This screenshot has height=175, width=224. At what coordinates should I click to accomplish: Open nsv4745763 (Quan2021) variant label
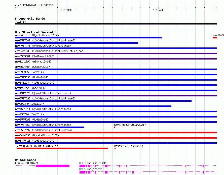point(130,125)
